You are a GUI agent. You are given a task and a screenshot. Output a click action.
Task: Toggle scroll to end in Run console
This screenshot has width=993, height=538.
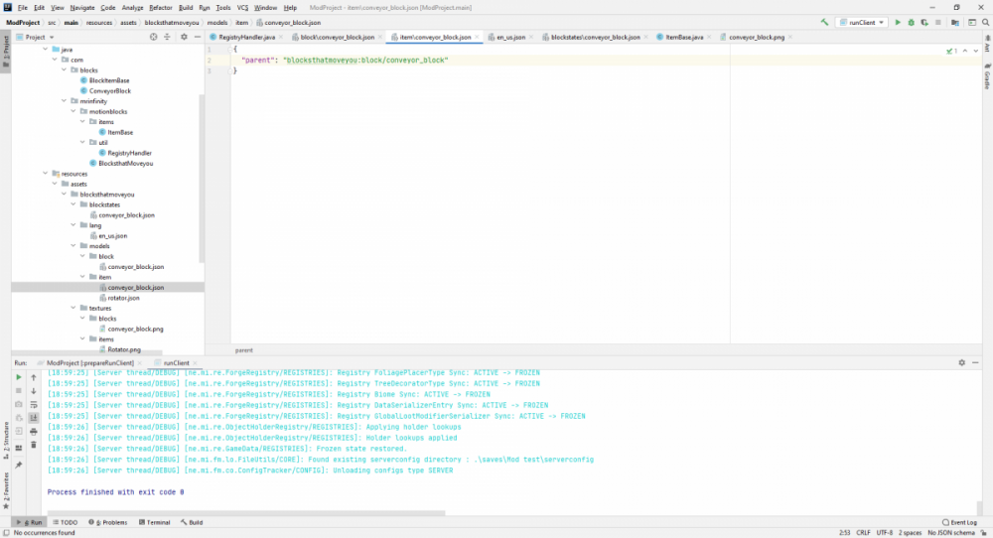(x=34, y=418)
